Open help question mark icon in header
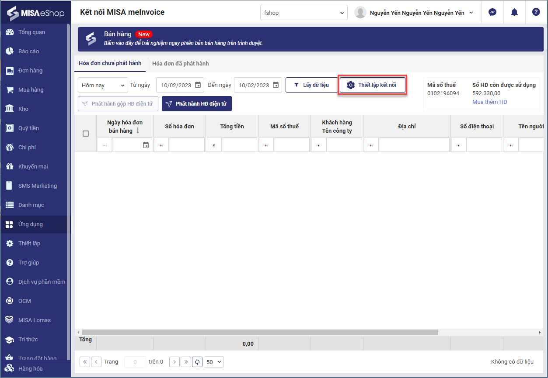 [536, 12]
